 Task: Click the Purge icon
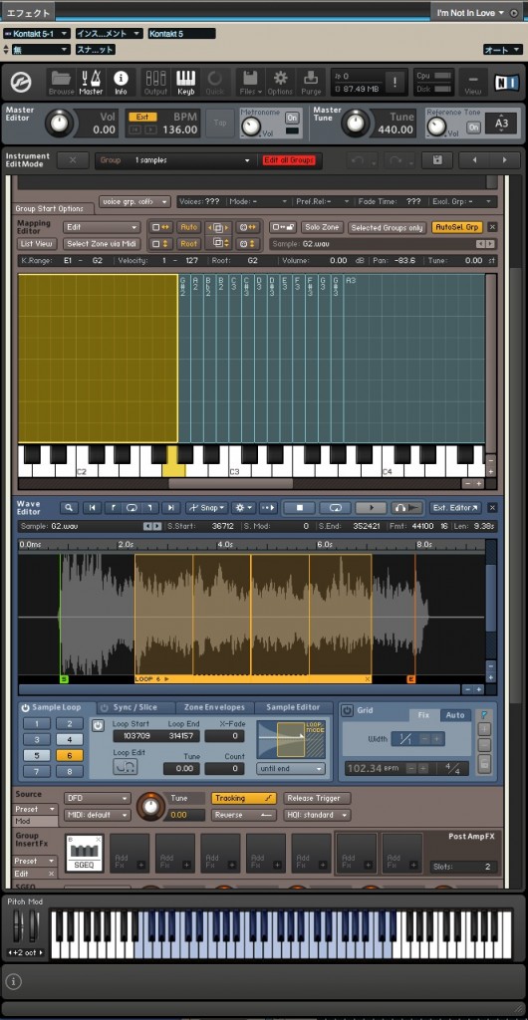tap(311, 83)
